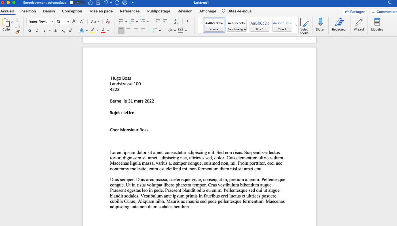The image size is (397, 226).
Task: Click the sort A-Z icon
Action: [x=176, y=21]
